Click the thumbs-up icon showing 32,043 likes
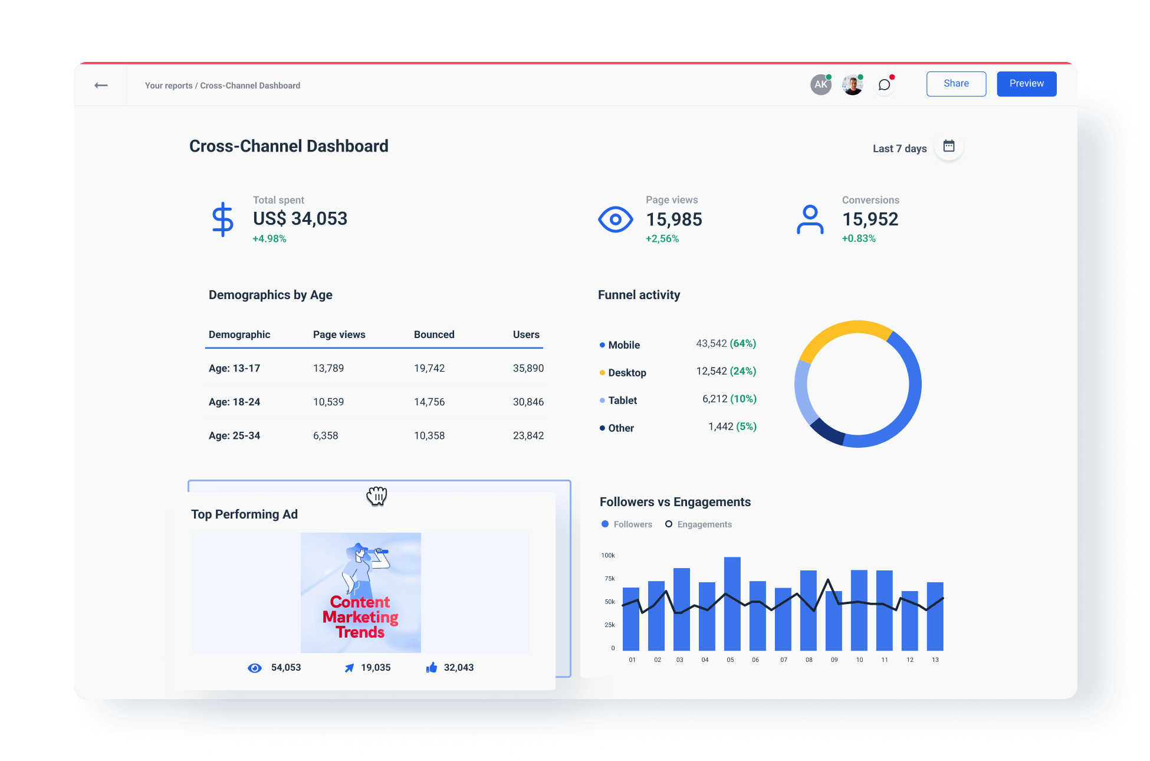The width and height of the screenshot is (1150, 761). tap(431, 667)
